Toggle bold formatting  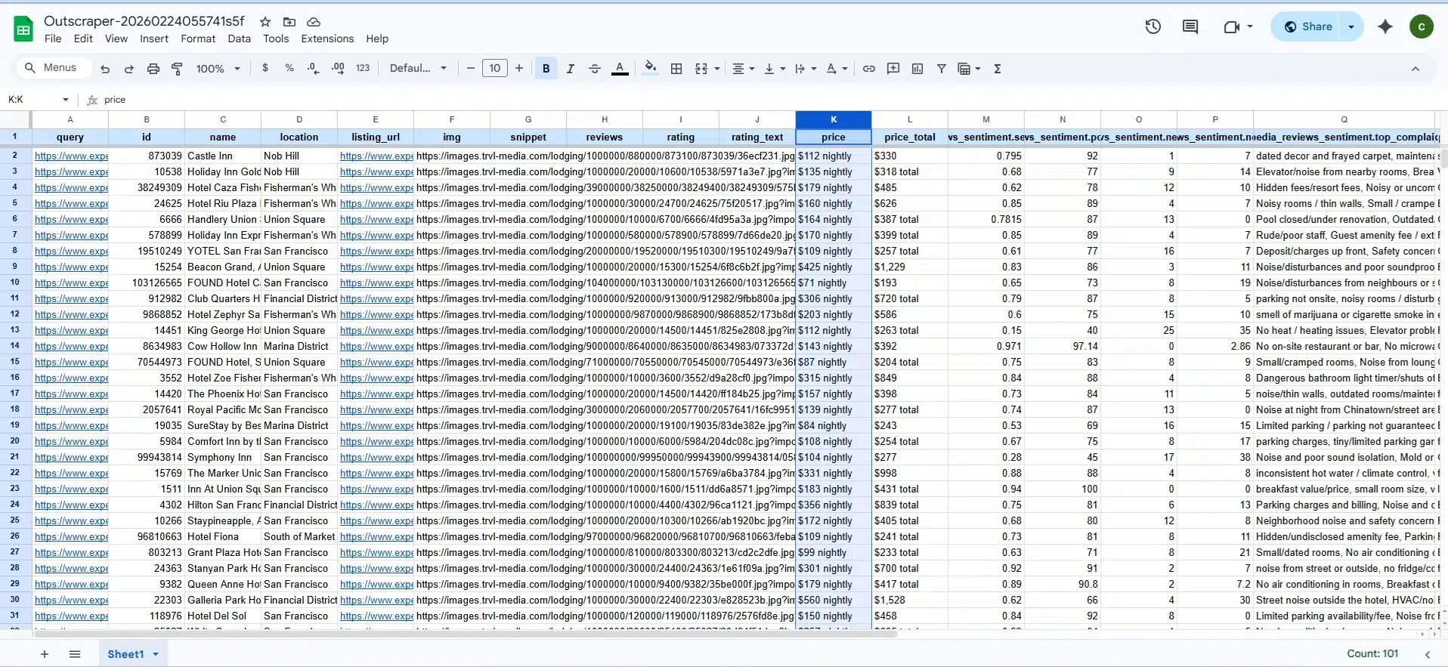click(546, 69)
